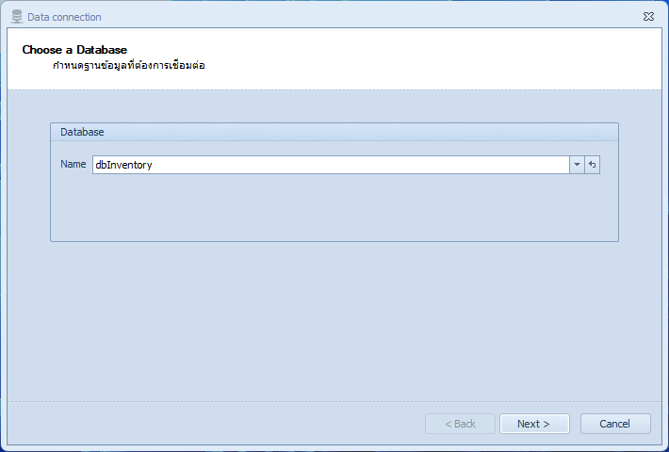
Task: Cancel the data connection wizard
Action: [615, 424]
